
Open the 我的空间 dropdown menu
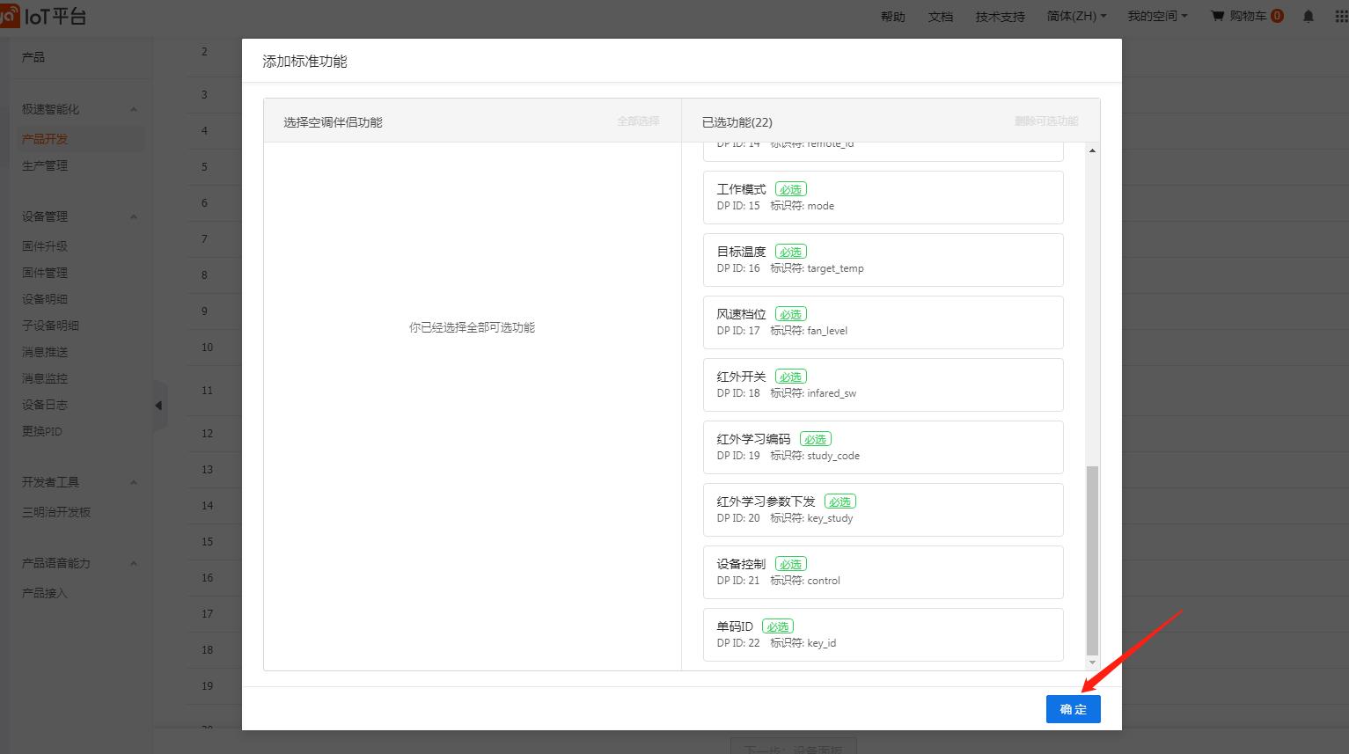1157,16
